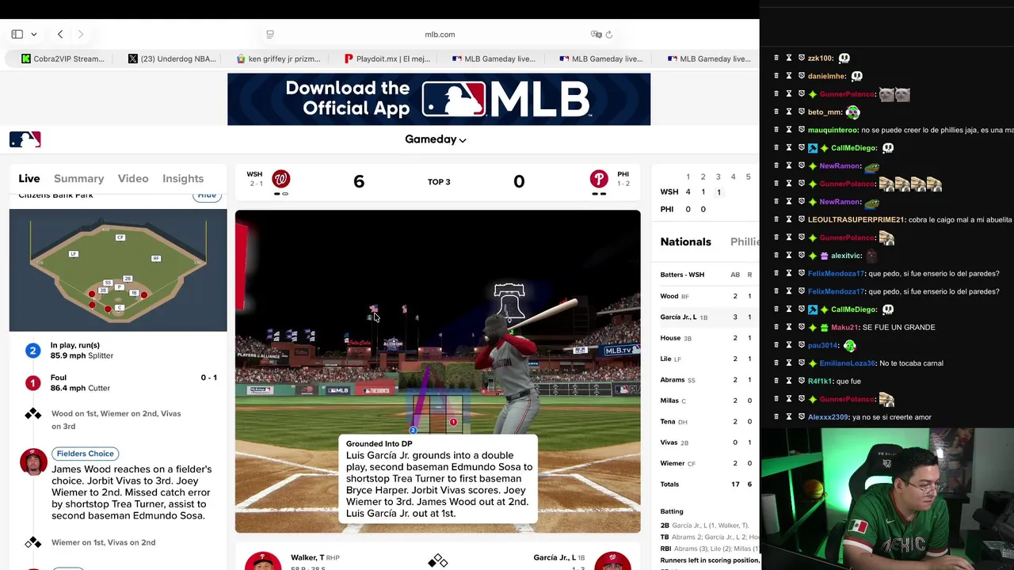This screenshot has height=570, width=1014.
Task: Click the MLB logo on the Gameday header
Action: pos(25,139)
